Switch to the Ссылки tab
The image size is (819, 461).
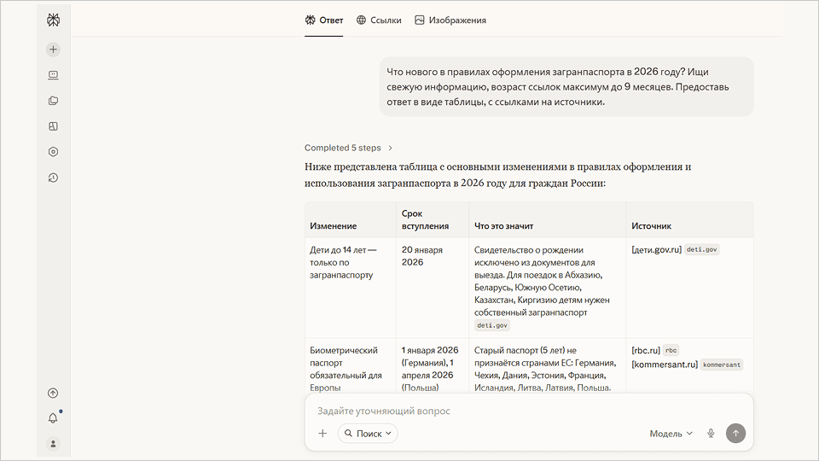(379, 20)
